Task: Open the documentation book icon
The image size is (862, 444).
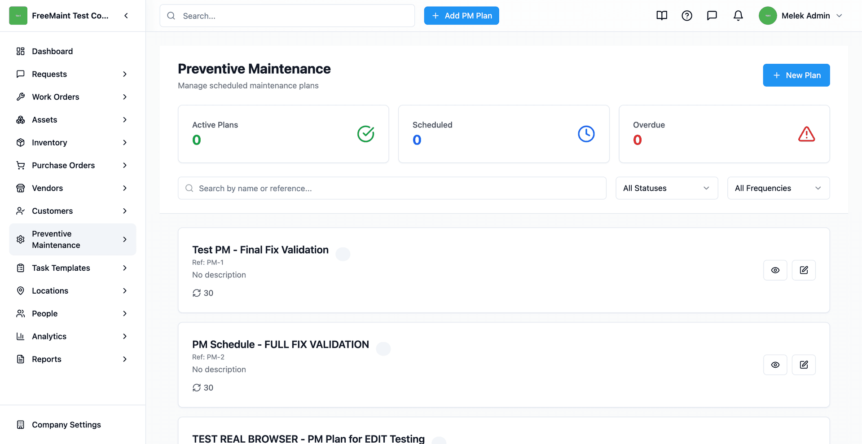Action: click(662, 16)
